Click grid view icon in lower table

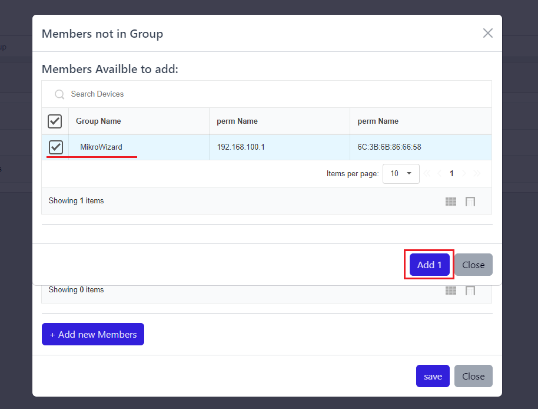click(451, 291)
